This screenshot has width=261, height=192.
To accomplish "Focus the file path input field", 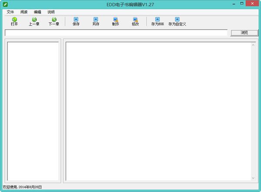I will click(x=116, y=33).
